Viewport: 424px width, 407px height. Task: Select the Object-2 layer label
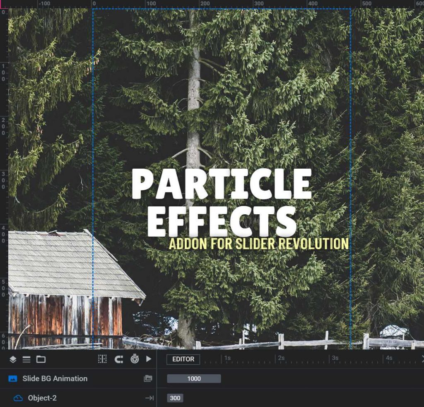(x=42, y=398)
